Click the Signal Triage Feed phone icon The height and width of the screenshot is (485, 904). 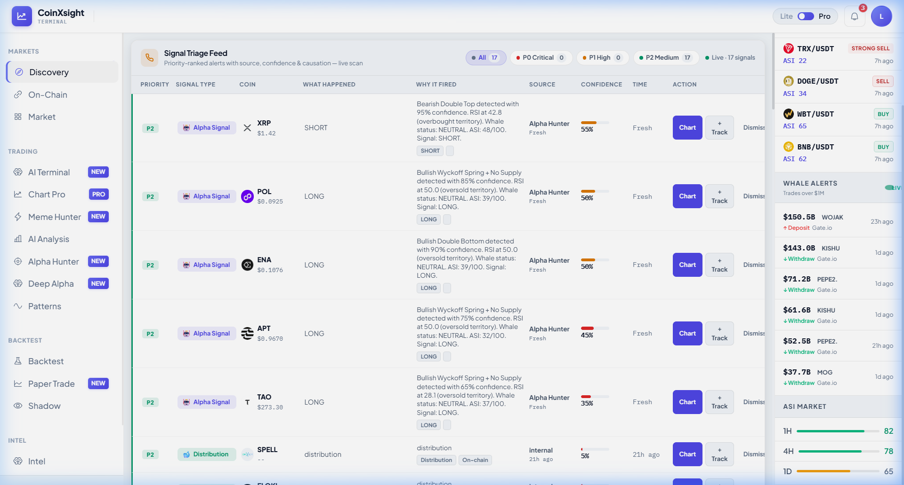[x=149, y=58]
